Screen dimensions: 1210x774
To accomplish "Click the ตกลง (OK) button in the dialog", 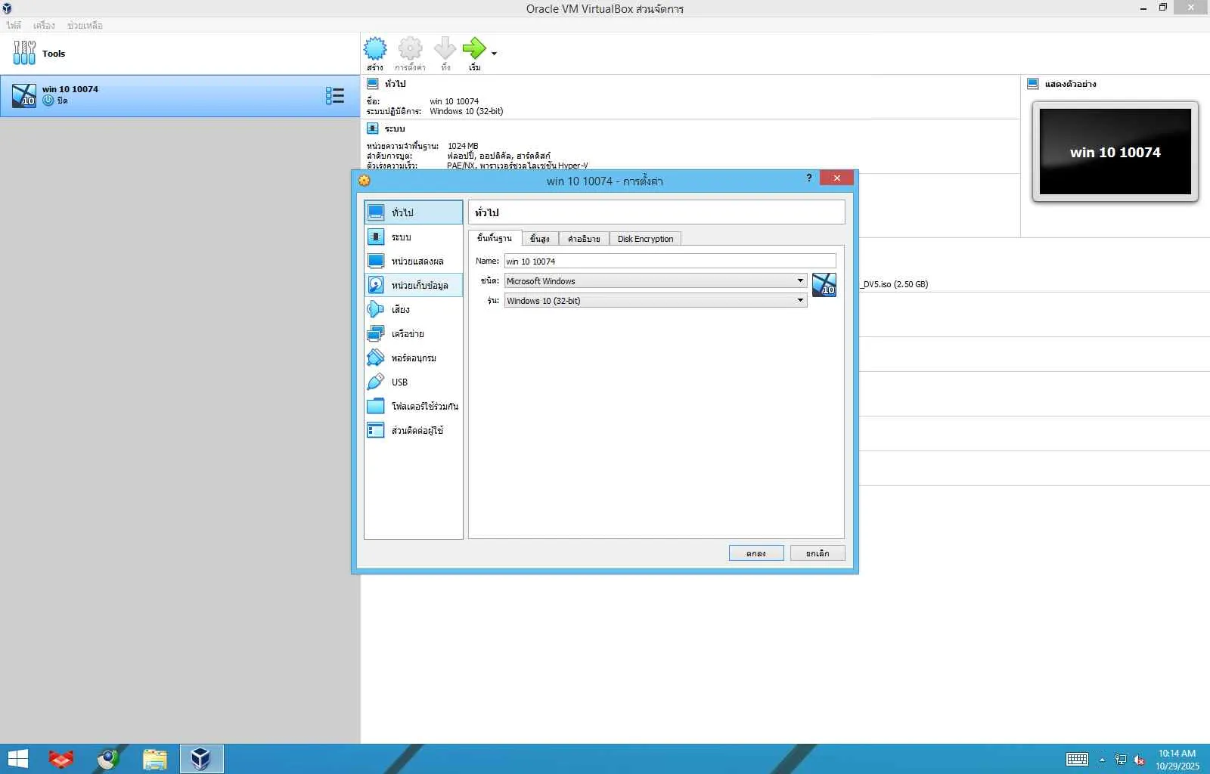I will tap(756, 553).
